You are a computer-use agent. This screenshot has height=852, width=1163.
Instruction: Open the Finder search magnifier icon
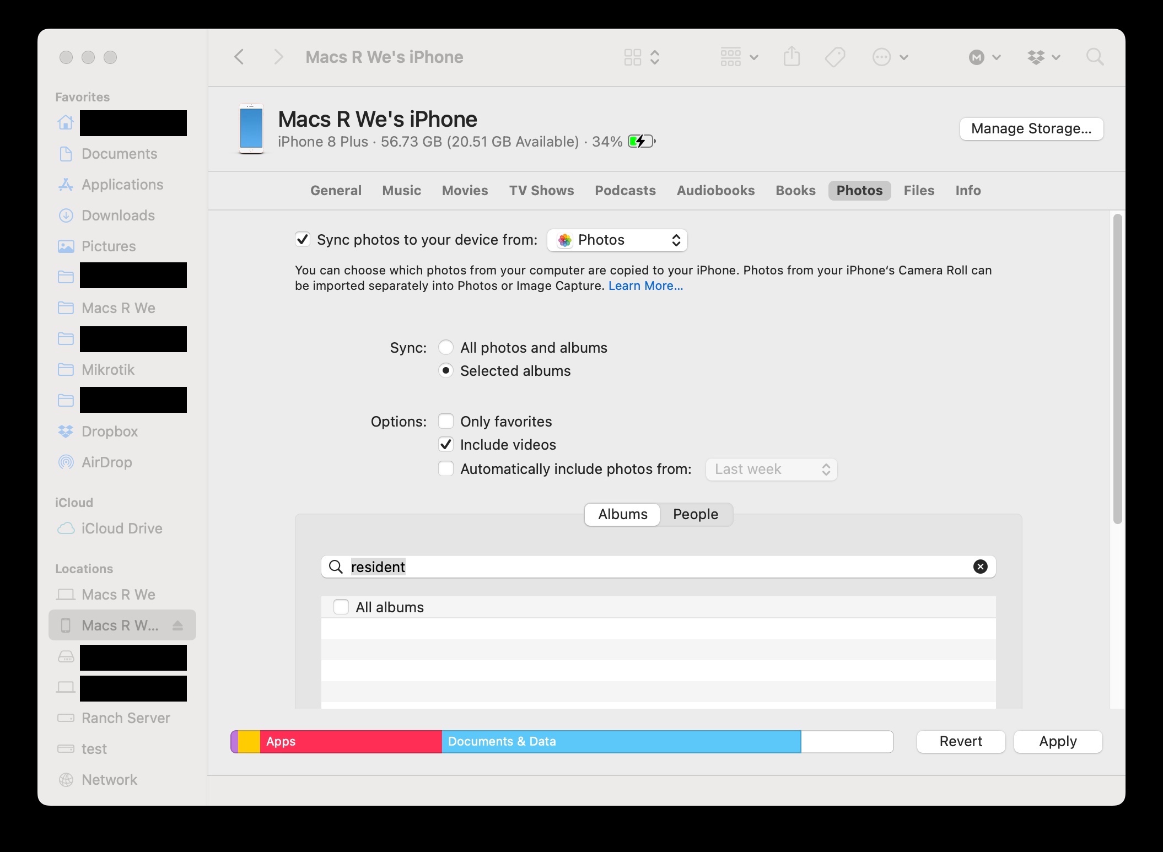click(x=1094, y=57)
